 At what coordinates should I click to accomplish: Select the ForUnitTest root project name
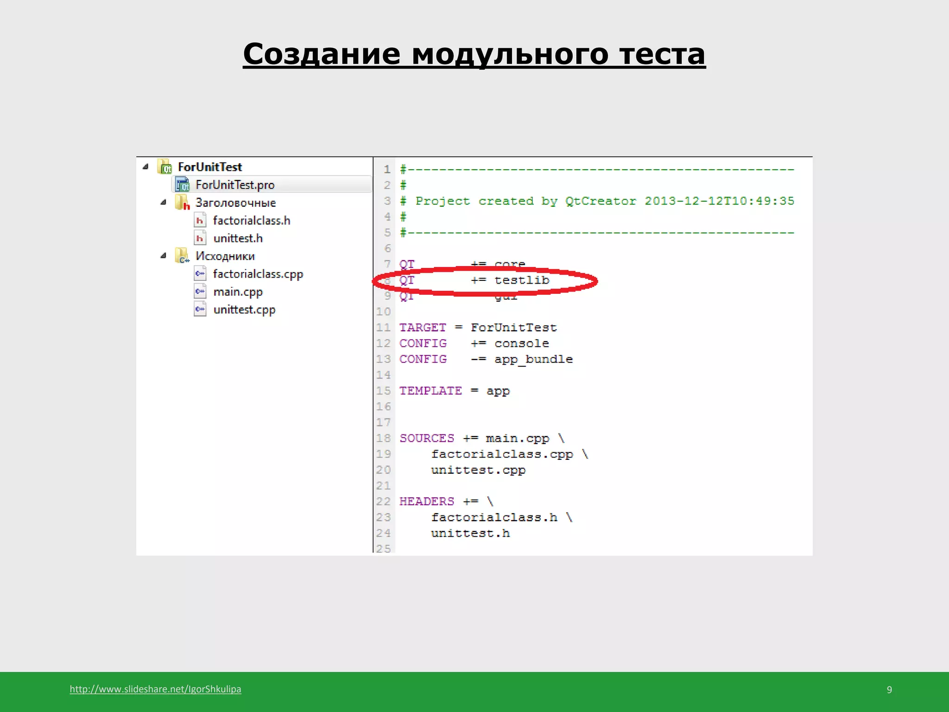click(x=210, y=167)
